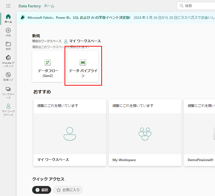215x196 pixels.
Task: Click the Data Factory header title
Action: (x=30, y=6)
